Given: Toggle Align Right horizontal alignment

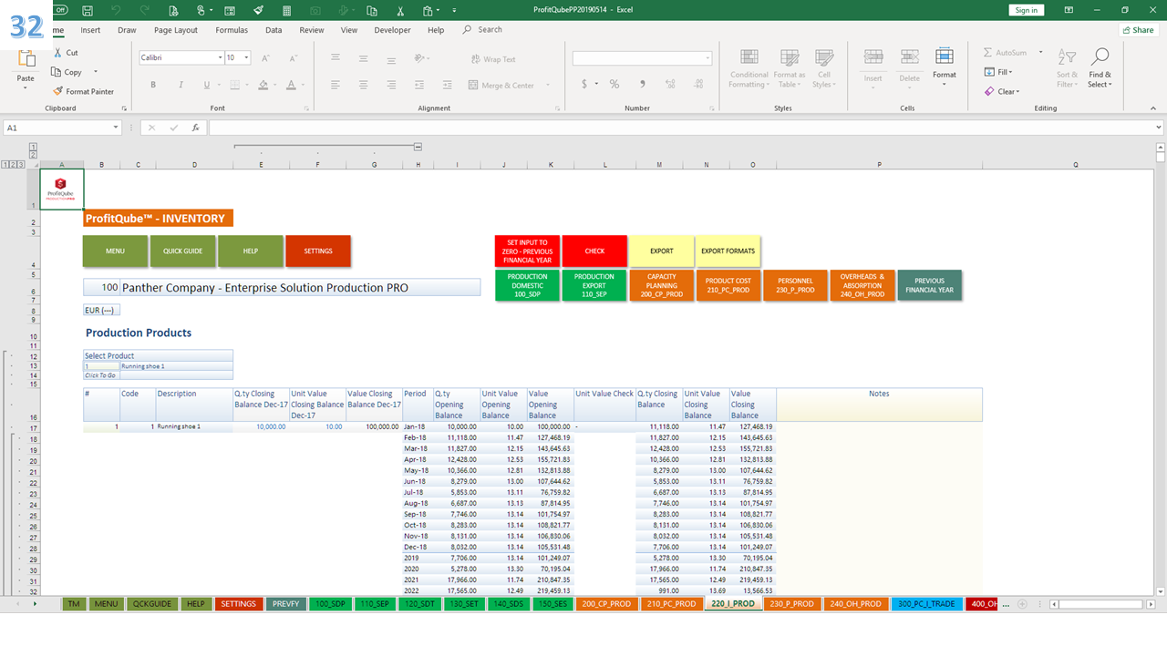Looking at the screenshot, I should [392, 85].
